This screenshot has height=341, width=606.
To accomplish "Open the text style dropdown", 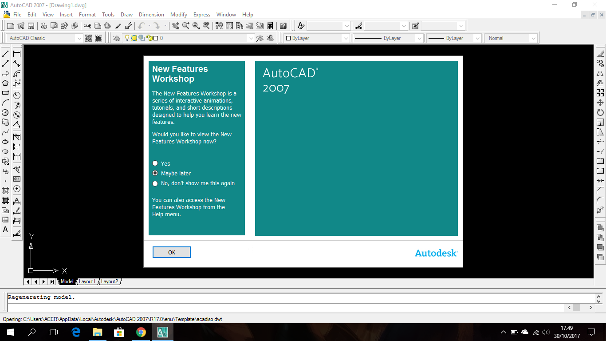I will tap(346, 26).
